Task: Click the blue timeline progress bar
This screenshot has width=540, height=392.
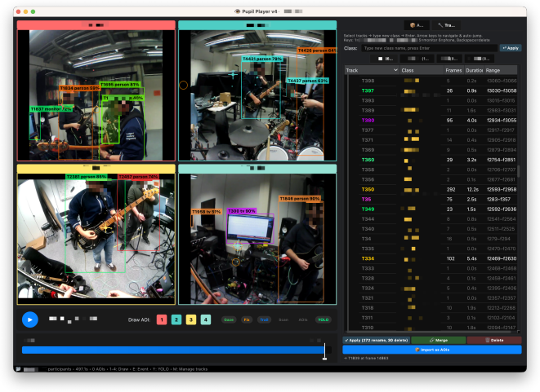Action: pyautogui.click(x=173, y=350)
